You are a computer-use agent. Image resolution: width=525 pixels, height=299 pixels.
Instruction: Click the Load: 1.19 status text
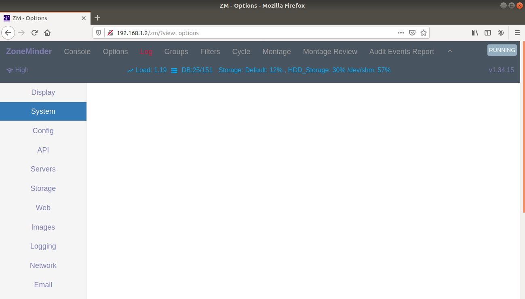[x=151, y=70]
